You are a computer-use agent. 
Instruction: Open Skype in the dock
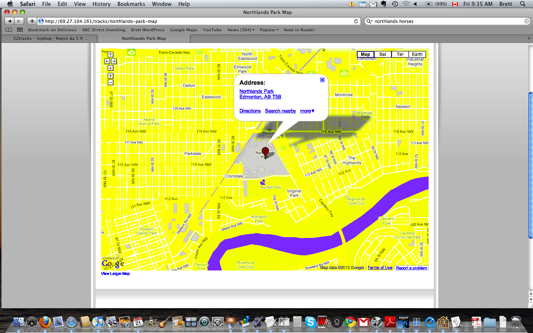coord(310,322)
